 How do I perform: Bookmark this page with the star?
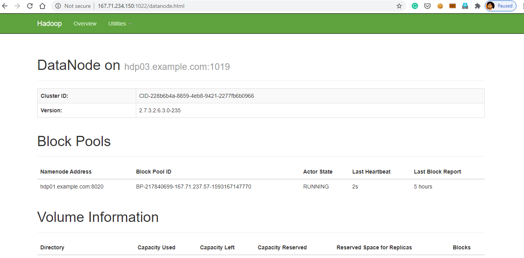click(399, 6)
